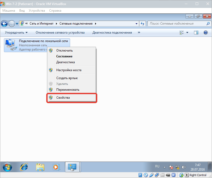The width and height of the screenshot is (212, 178).
Task: Open VirtualBox «Устройства» menu
Action: point(37,11)
